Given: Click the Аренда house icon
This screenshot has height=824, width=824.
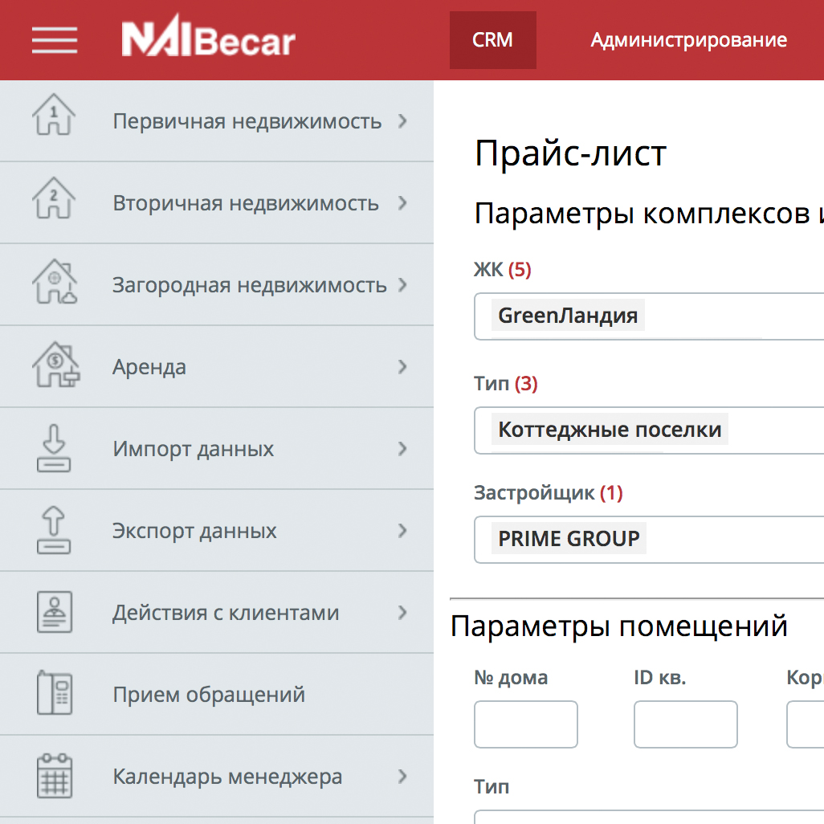Looking at the screenshot, I should 55,364.
